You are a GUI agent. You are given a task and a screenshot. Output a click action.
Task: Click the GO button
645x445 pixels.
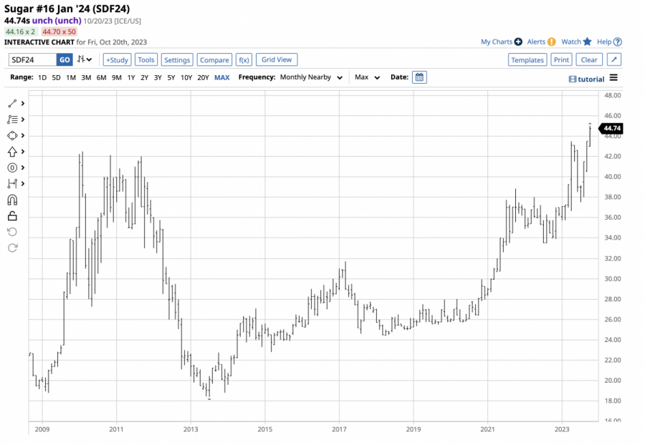coord(64,59)
